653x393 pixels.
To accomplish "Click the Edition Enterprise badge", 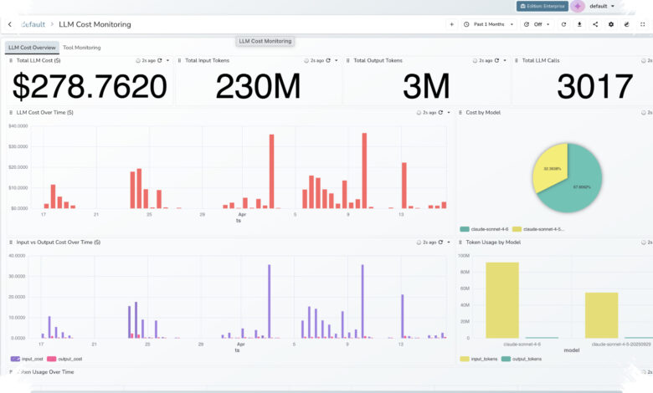I will click(x=542, y=6).
